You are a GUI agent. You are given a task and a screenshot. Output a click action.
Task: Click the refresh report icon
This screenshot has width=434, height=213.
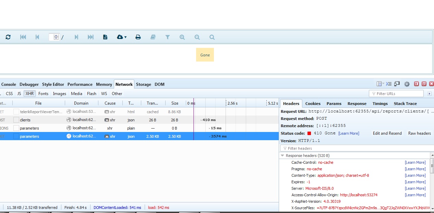pos(8,37)
